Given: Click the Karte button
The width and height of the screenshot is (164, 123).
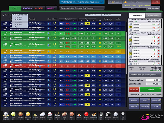Looking at the screenshot, I should click(156, 107).
